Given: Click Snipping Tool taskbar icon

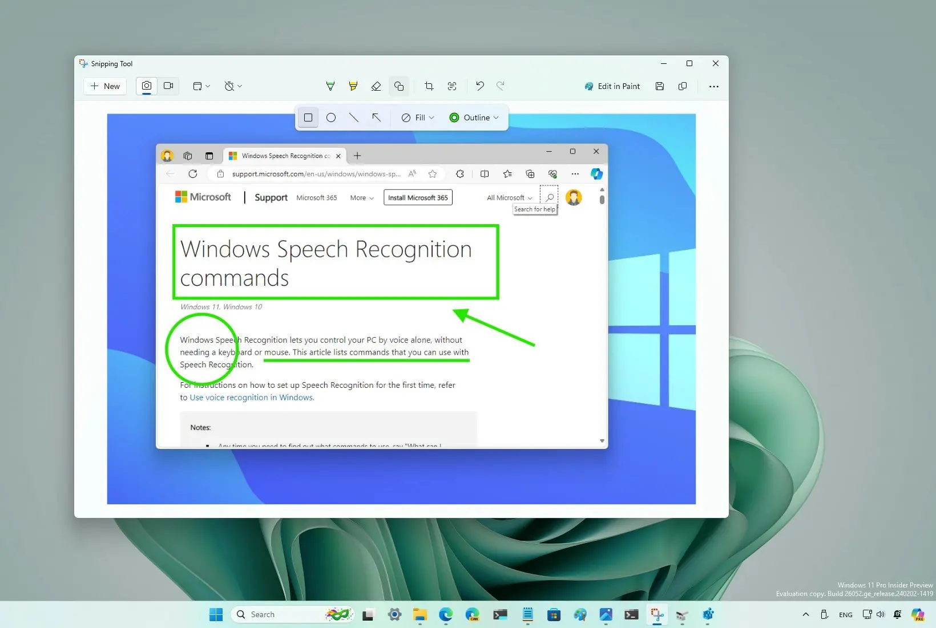Looking at the screenshot, I should click(x=657, y=614).
